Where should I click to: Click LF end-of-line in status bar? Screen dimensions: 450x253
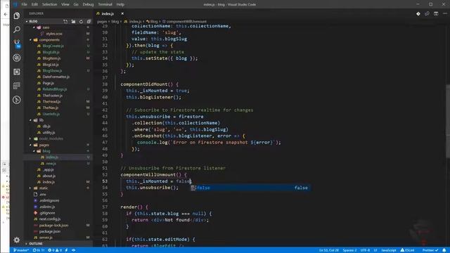[x=375, y=250]
